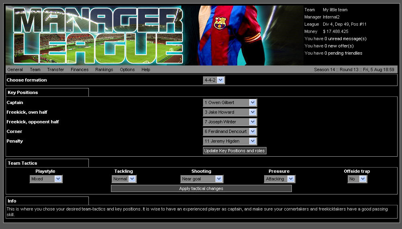Expand the 4-4-2 formation dropdown
This screenshot has width=402, height=229.
214,80
